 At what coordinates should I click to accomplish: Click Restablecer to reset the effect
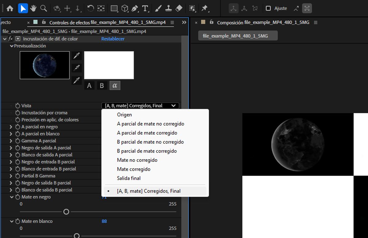coord(113,39)
